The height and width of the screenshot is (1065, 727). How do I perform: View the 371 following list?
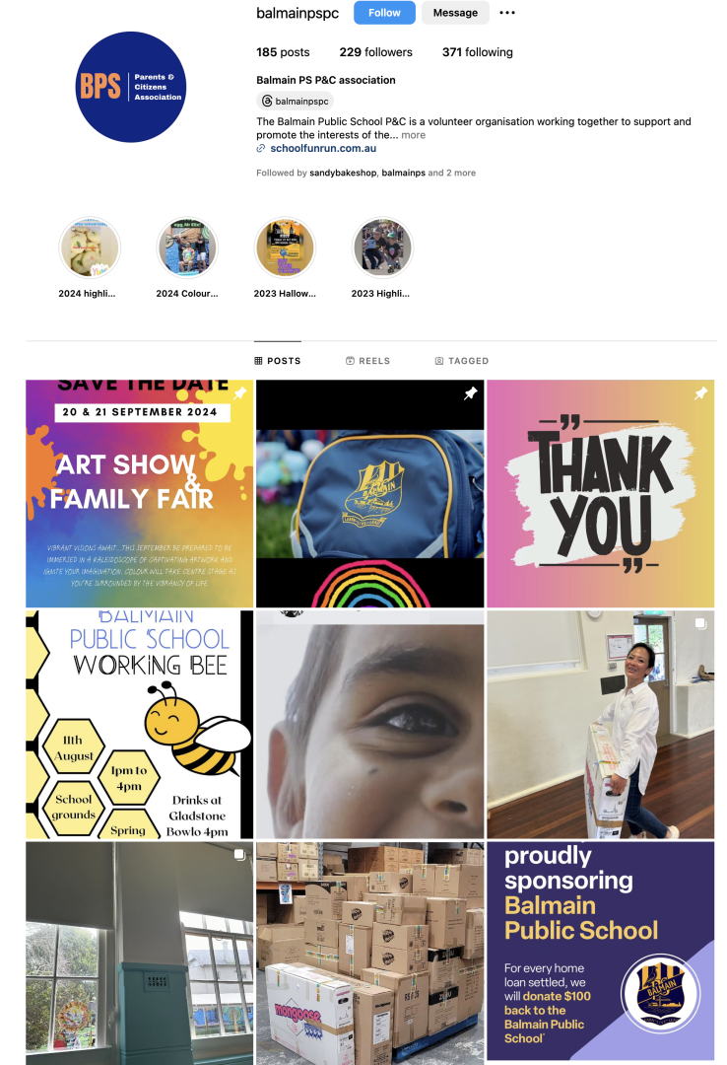[478, 52]
